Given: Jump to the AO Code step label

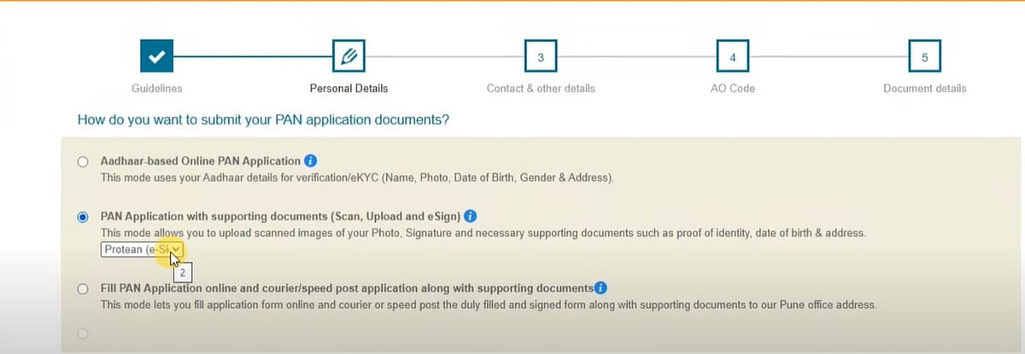Looking at the screenshot, I should coord(731,88).
